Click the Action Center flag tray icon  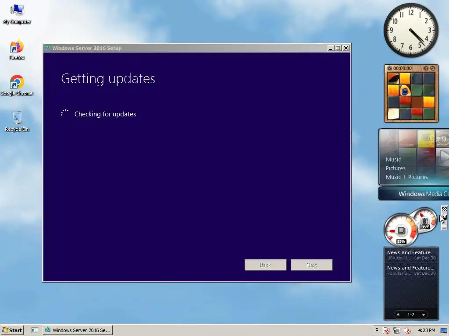(386, 330)
